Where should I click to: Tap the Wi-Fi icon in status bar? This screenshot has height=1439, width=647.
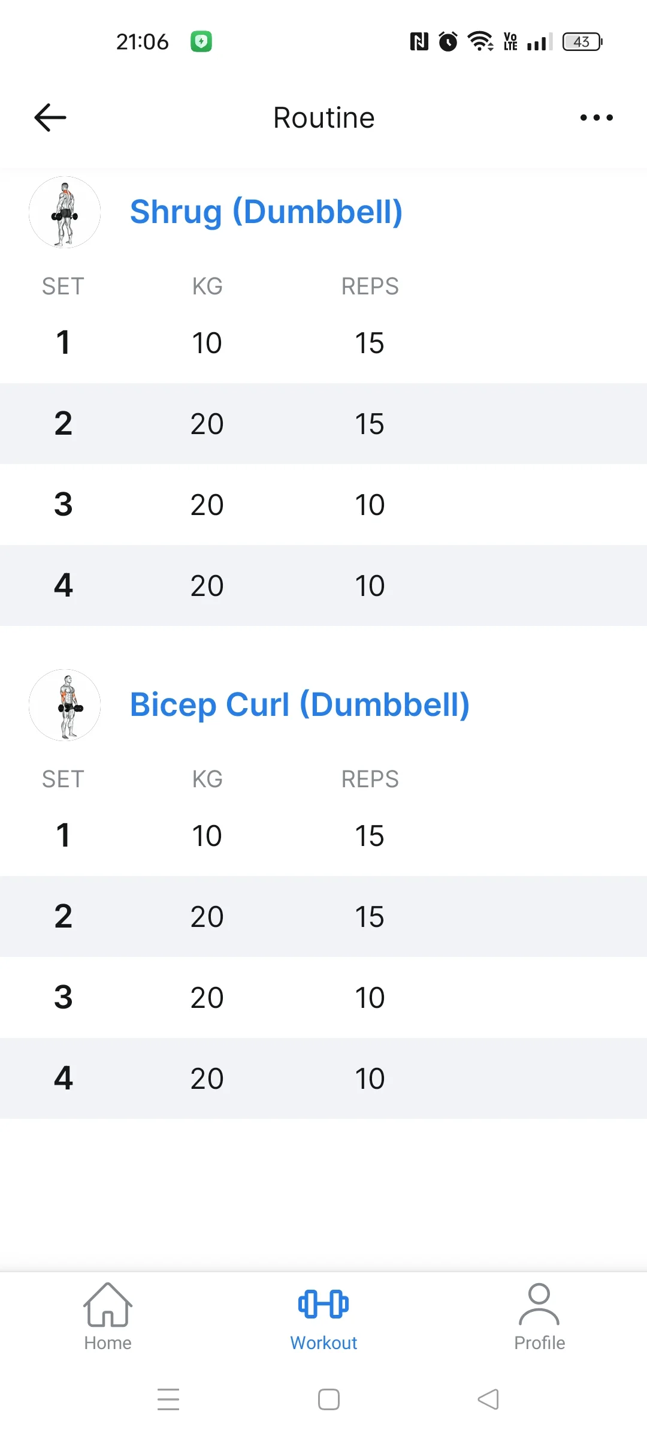click(480, 42)
